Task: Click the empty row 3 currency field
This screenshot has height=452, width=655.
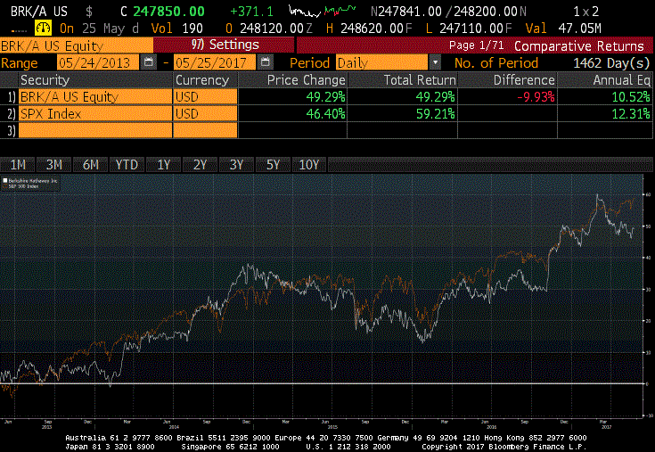Action: coord(205,130)
